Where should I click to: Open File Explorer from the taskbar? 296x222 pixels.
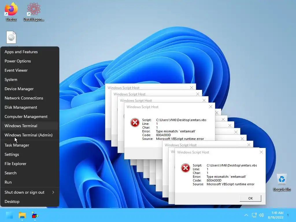[x=22, y=215]
